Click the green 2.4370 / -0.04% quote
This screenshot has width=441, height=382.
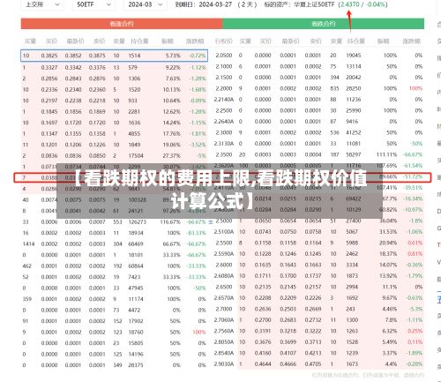[x=363, y=4]
